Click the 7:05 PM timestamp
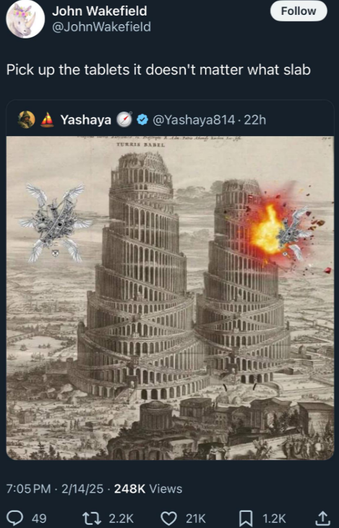The image size is (339, 528). [x=28, y=488]
